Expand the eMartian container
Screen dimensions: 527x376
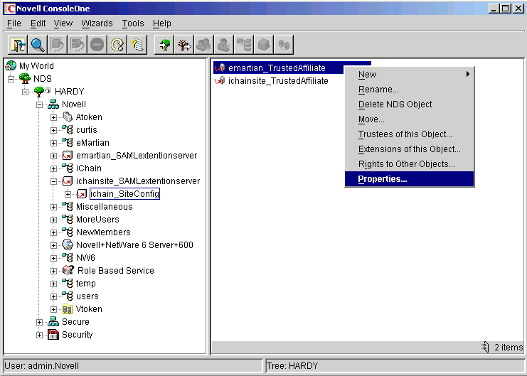coord(53,143)
